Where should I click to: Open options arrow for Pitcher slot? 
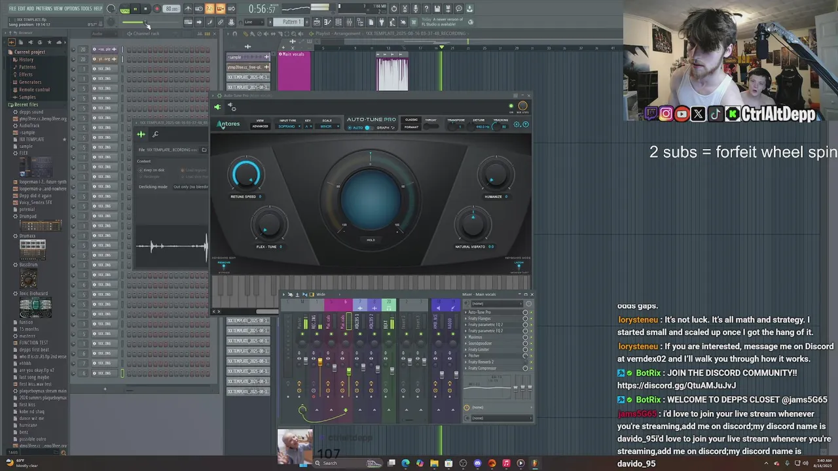pos(466,356)
